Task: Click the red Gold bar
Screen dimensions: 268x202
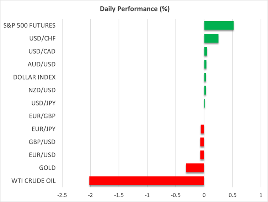Action: [x=195, y=168]
